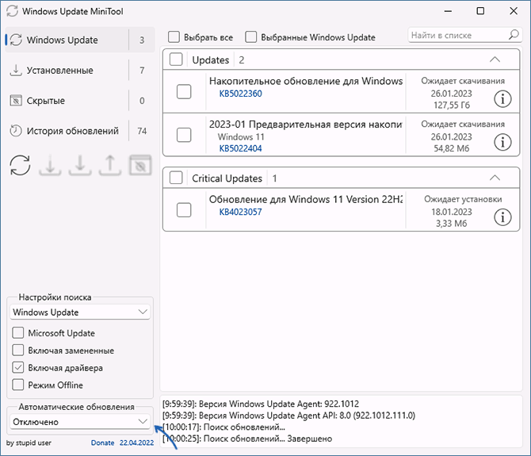The image size is (531, 456).
Task: Open the Windows Update section tab
Action: click(x=80, y=40)
